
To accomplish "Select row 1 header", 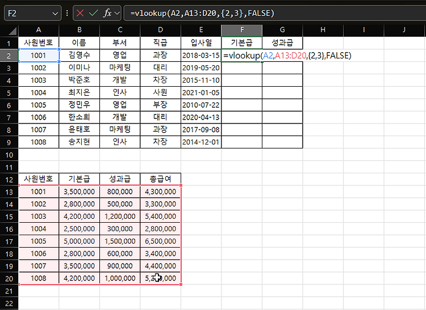I will click(9, 43).
